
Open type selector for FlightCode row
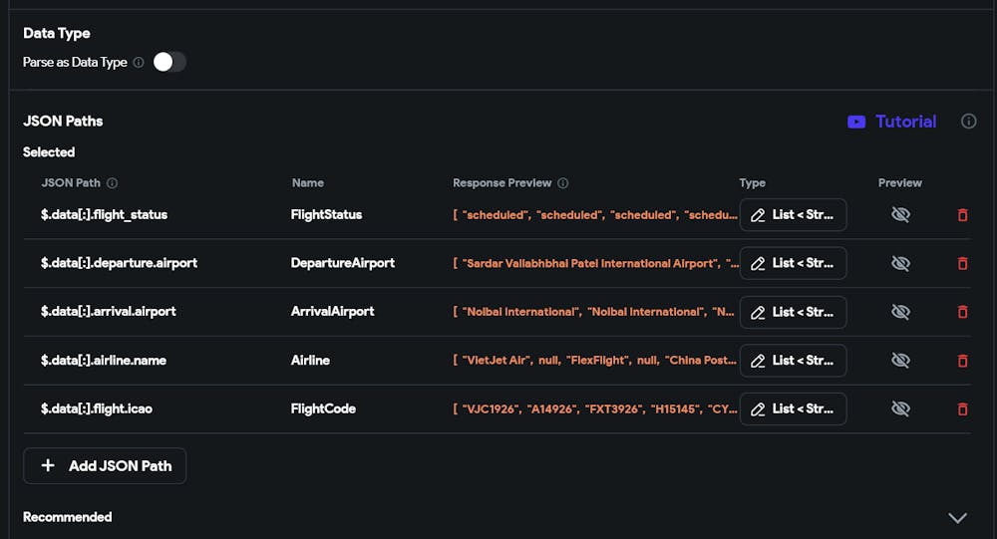coord(793,408)
